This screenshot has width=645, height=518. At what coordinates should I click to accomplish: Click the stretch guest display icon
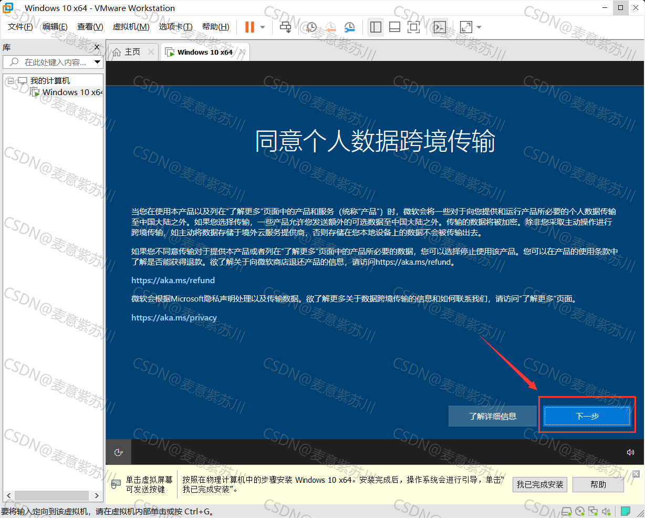(x=466, y=27)
